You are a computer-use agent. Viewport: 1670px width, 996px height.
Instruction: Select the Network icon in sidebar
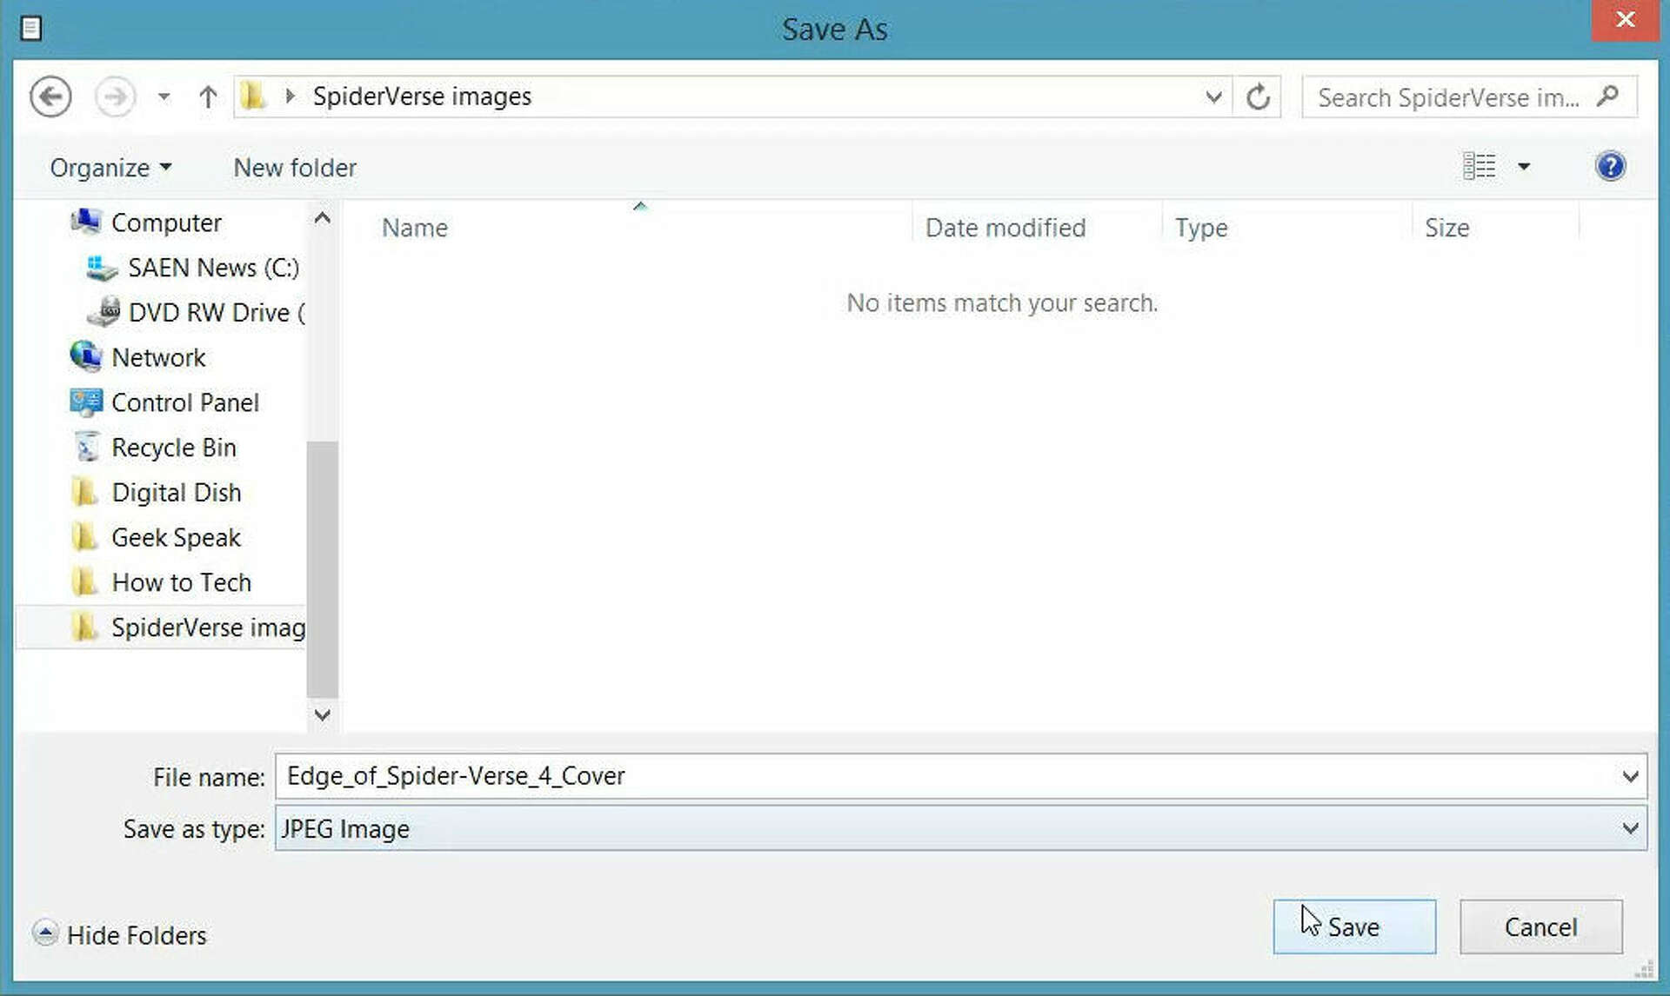[86, 356]
